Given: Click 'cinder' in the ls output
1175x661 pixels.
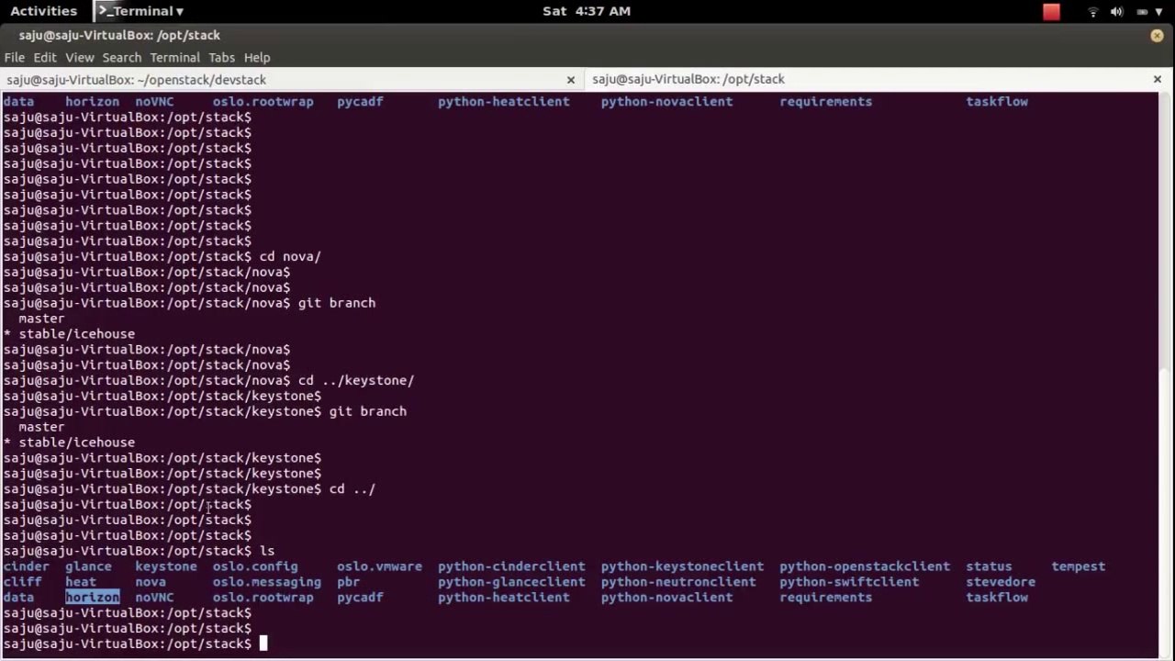Looking at the screenshot, I should 26,566.
